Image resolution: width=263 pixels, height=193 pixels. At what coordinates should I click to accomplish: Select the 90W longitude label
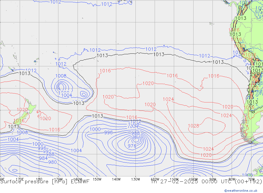(x=213, y=179)
